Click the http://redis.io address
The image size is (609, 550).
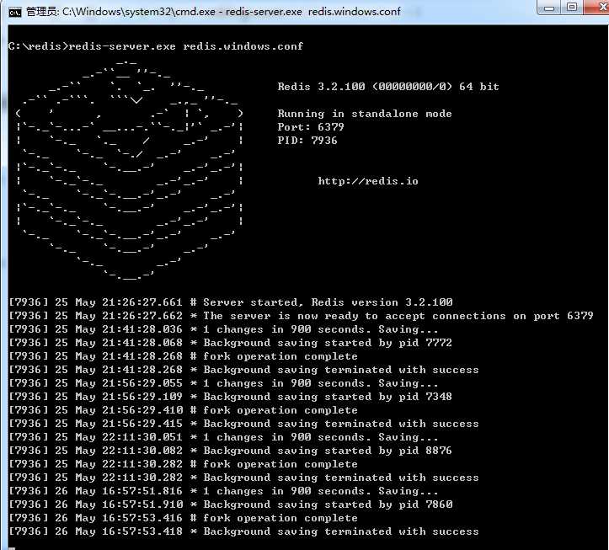368,181
